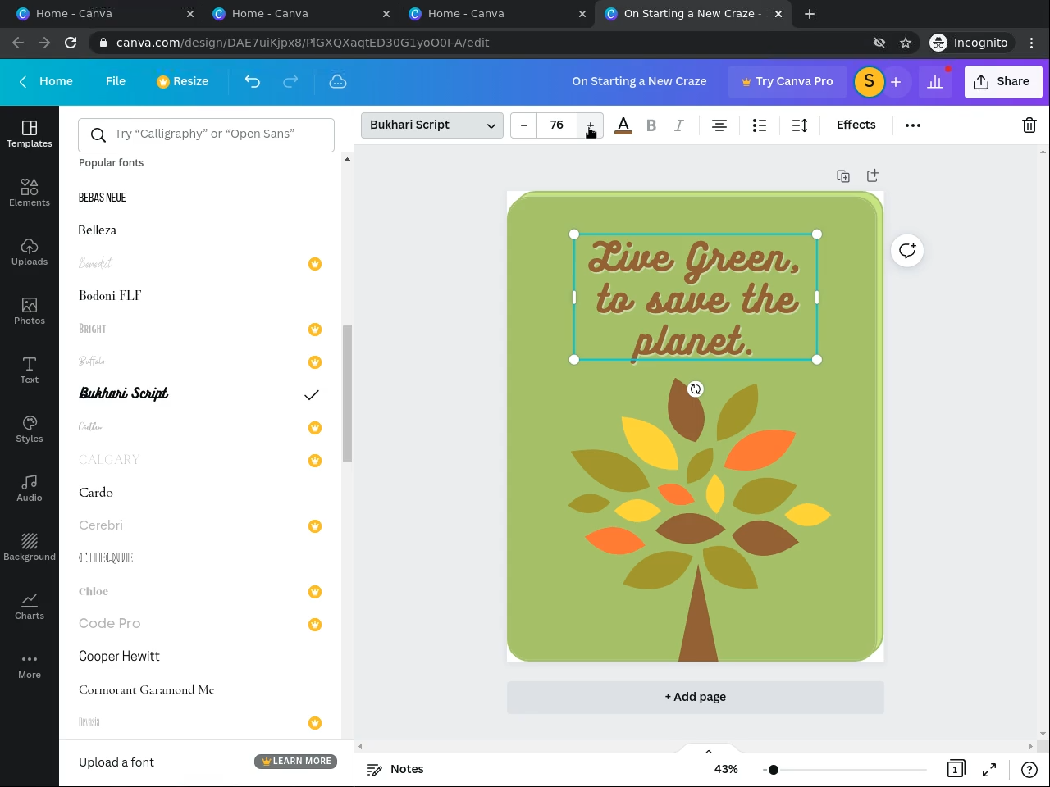Click the Share button
Image resolution: width=1050 pixels, height=787 pixels.
pyautogui.click(x=1002, y=81)
